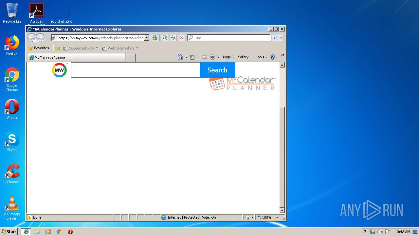Screen dimensions: 419x236
Task: Click the RSS Feeds icon
Action: pyautogui.click(x=192, y=57)
